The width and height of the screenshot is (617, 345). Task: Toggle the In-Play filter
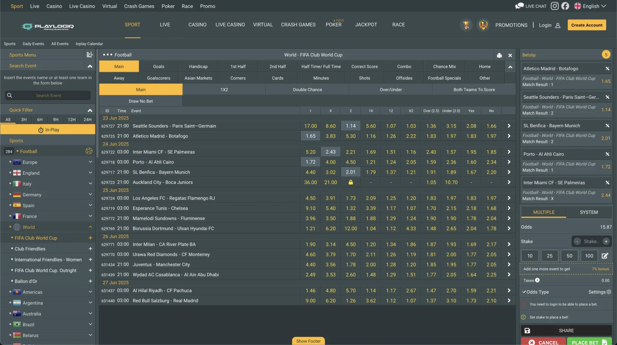tap(48, 130)
